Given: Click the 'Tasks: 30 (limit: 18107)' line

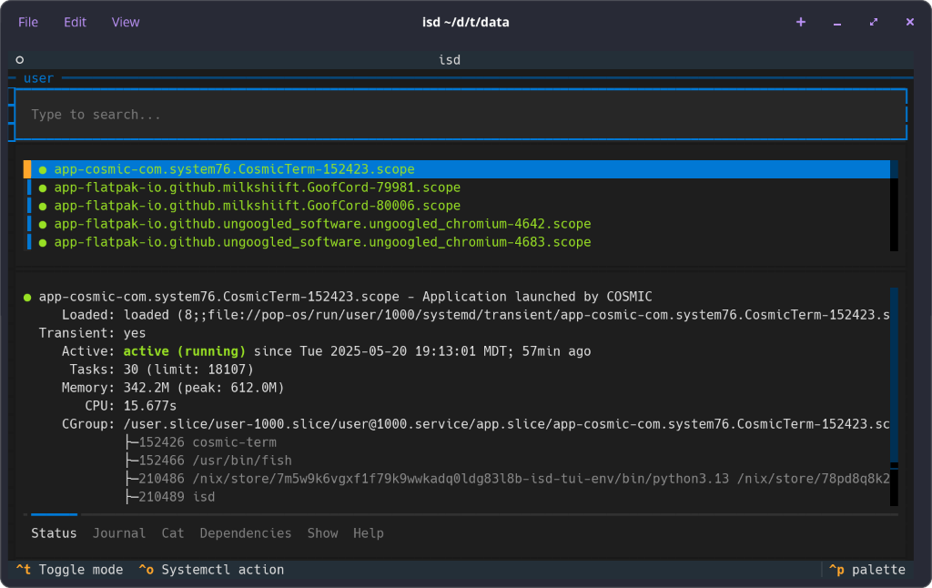Looking at the screenshot, I should click(x=162, y=370).
